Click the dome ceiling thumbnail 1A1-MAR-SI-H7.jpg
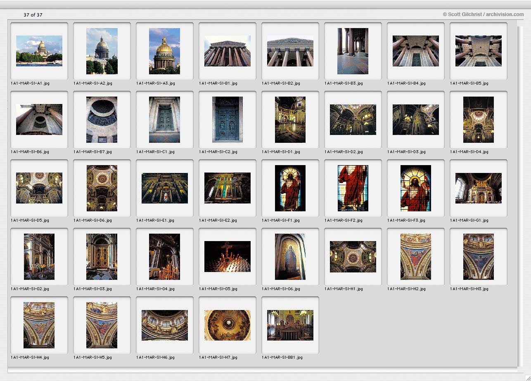Screen dimensions: 531x381 click(228, 325)
